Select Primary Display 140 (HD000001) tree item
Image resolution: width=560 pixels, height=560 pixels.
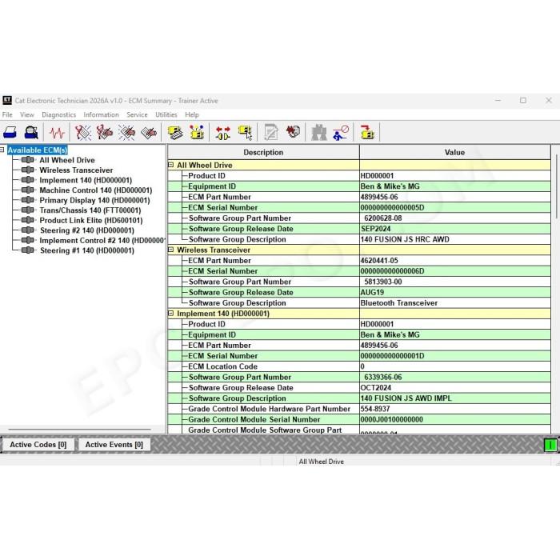[94, 200]
